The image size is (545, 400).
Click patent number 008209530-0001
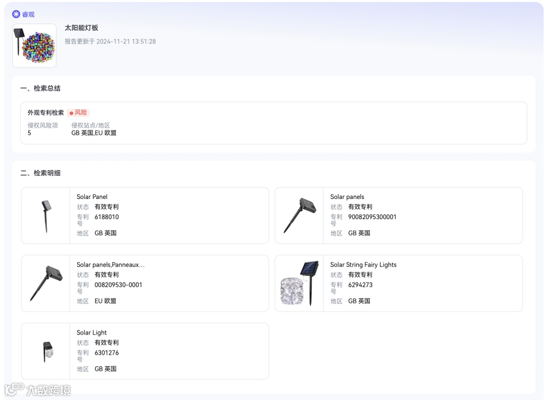pos(118,285)
